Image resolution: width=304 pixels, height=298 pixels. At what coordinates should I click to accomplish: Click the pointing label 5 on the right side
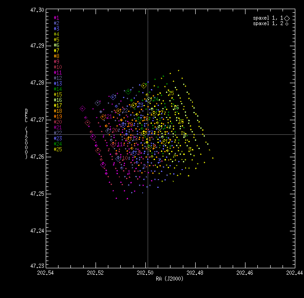click(x=190, y=149)
